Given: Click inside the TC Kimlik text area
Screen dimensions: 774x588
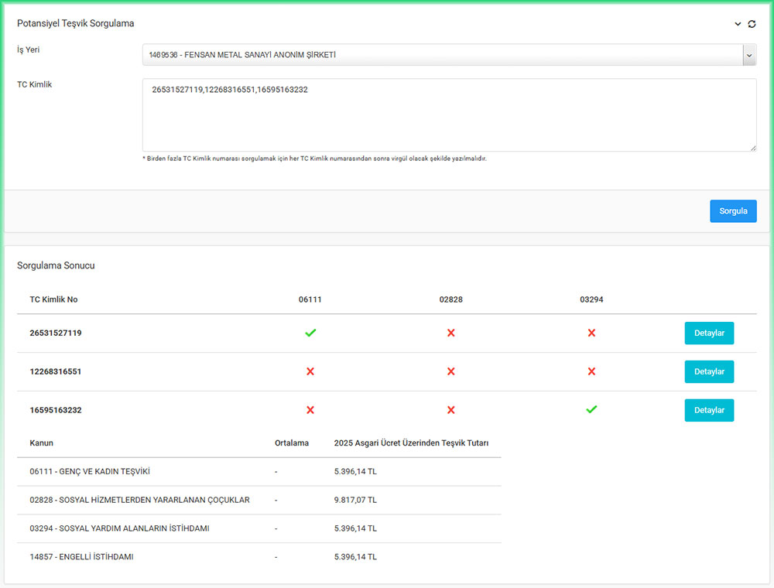Looking at the screenshot, I should [449, 115].
